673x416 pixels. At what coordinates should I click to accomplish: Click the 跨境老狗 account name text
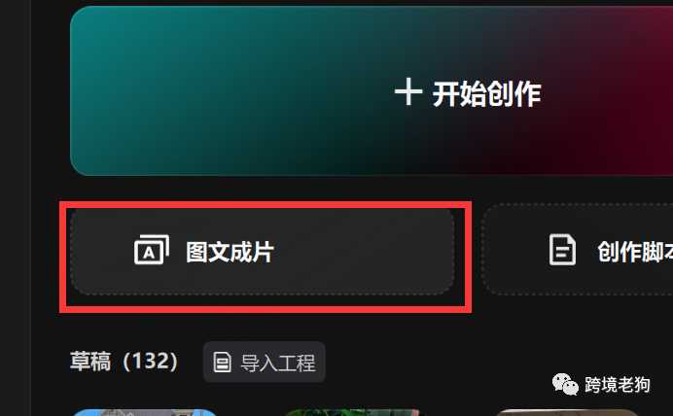pos(618,385)
